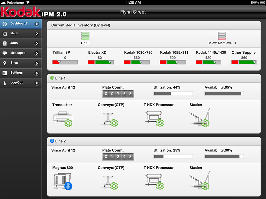Click the Flynn Street site title

[x=133, y=12]
